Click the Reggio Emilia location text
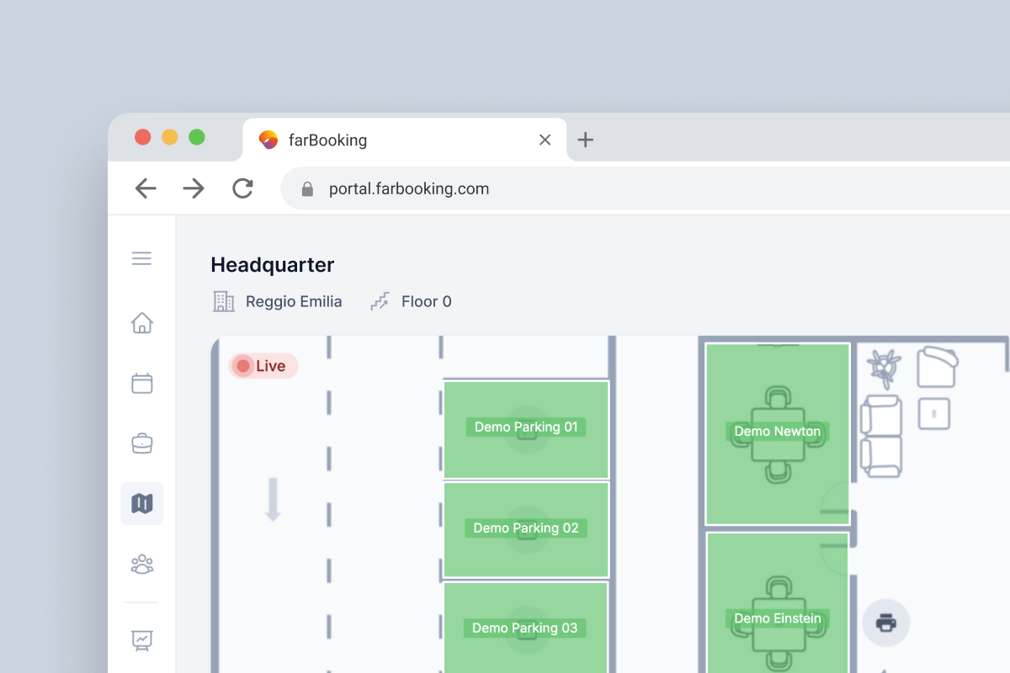The height and width of the screenshot is (673, 1010). point(294,301)
